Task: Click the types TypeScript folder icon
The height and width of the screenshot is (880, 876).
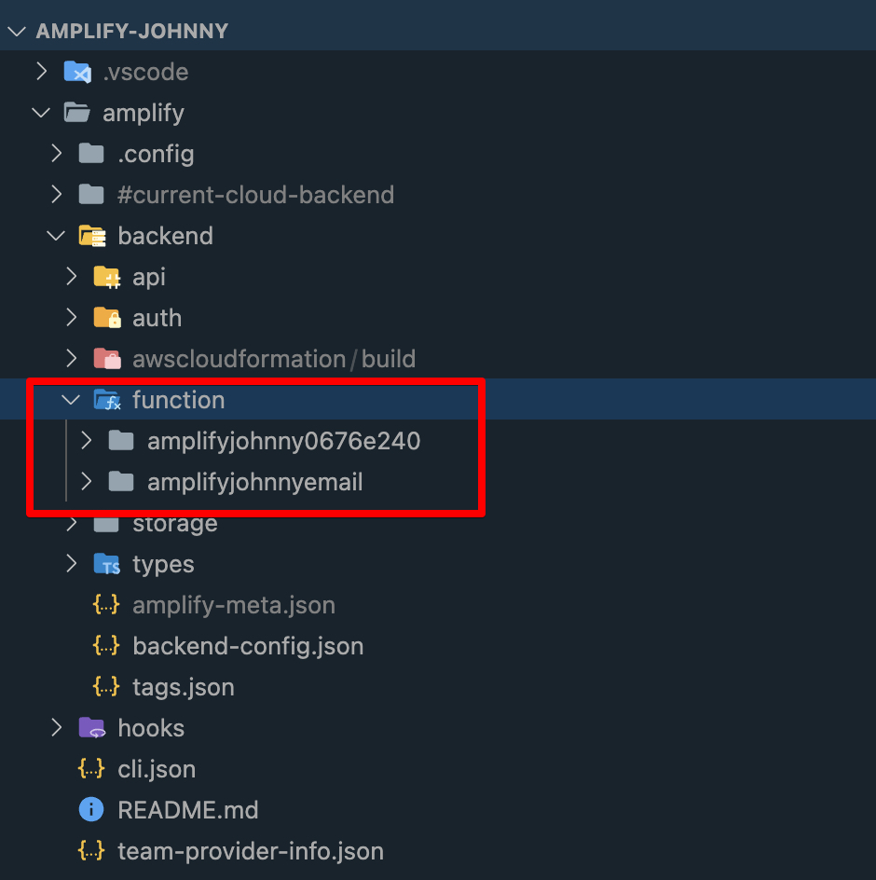Action: pos(106,564)
